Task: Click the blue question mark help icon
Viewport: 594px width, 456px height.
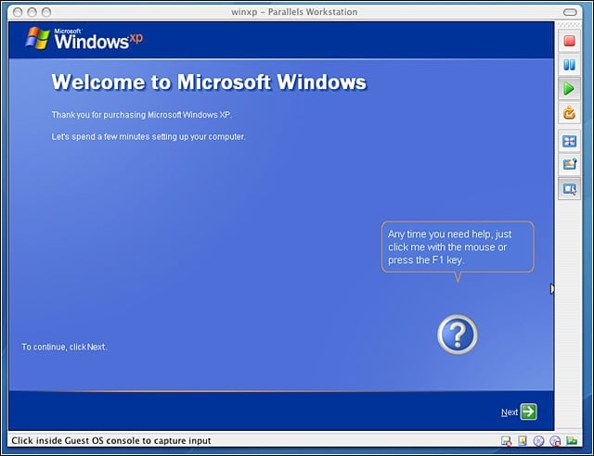Action: 458,335
